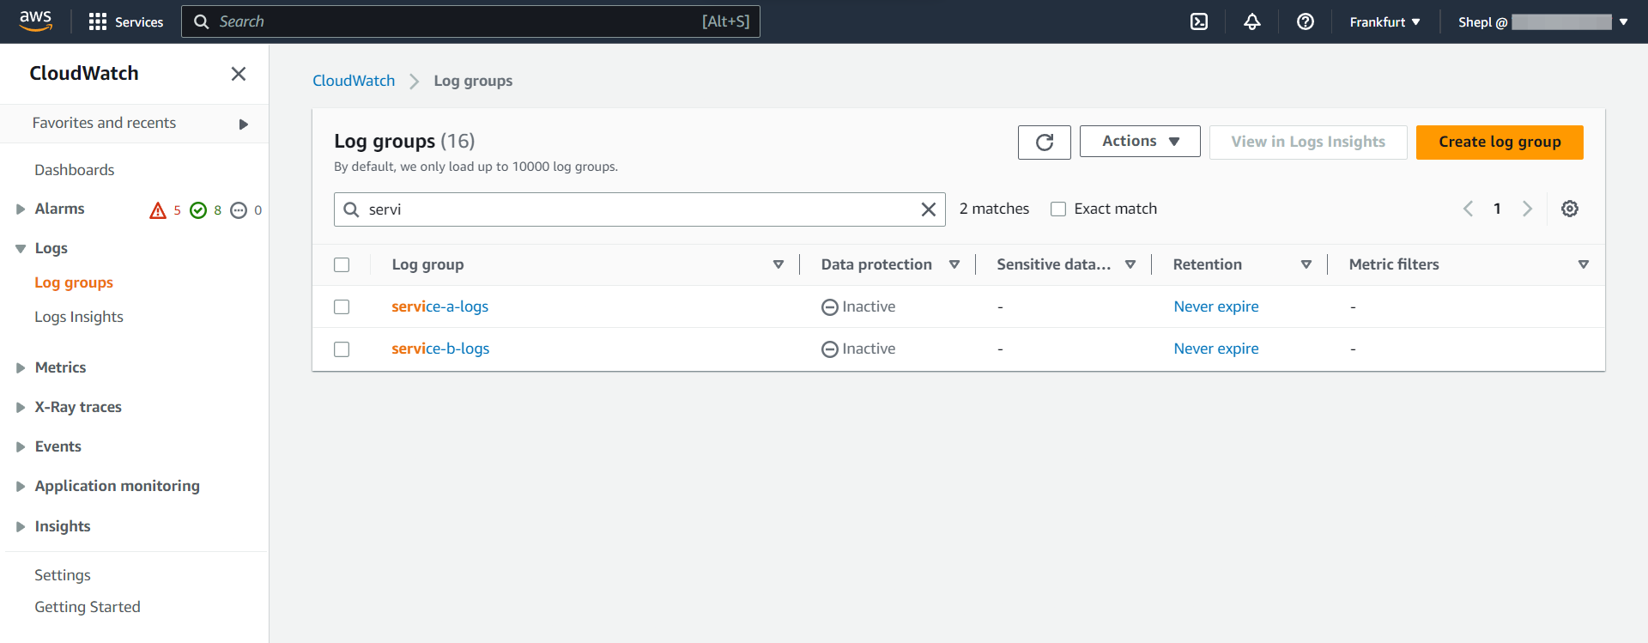Select all log groups checkbox
This screenshot has height=643, width=1648.
pyautogui.click(x=342, y=264)
